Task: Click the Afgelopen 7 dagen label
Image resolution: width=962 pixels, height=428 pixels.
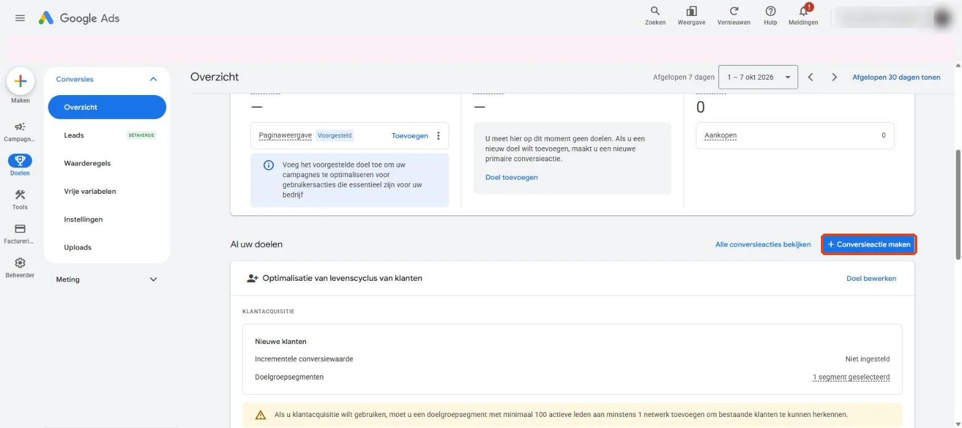Action: pyautogui.click(x=684, y=77)
